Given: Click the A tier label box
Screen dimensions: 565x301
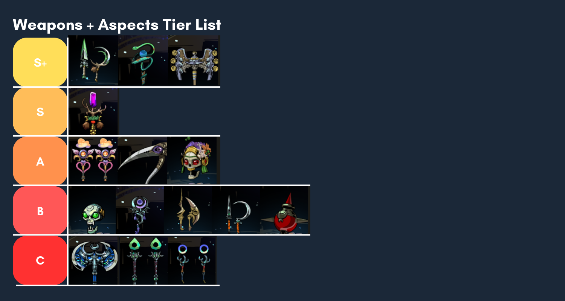Looking at the screenshot, I should (40, 161).
